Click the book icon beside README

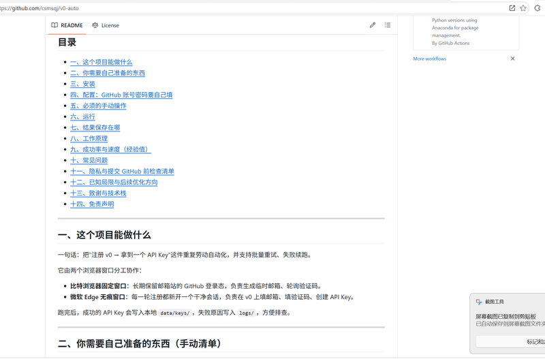click(54, 25)
